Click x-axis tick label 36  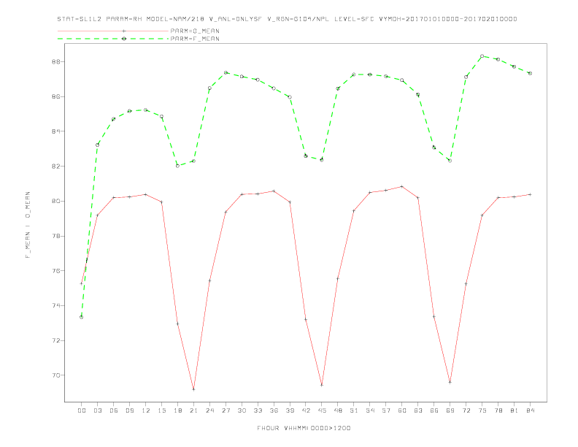(x=274, y=410)
